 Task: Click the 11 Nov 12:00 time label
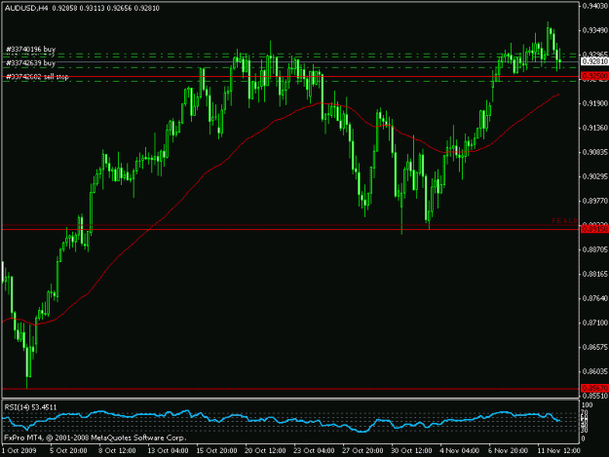click(x=558, y=451)
